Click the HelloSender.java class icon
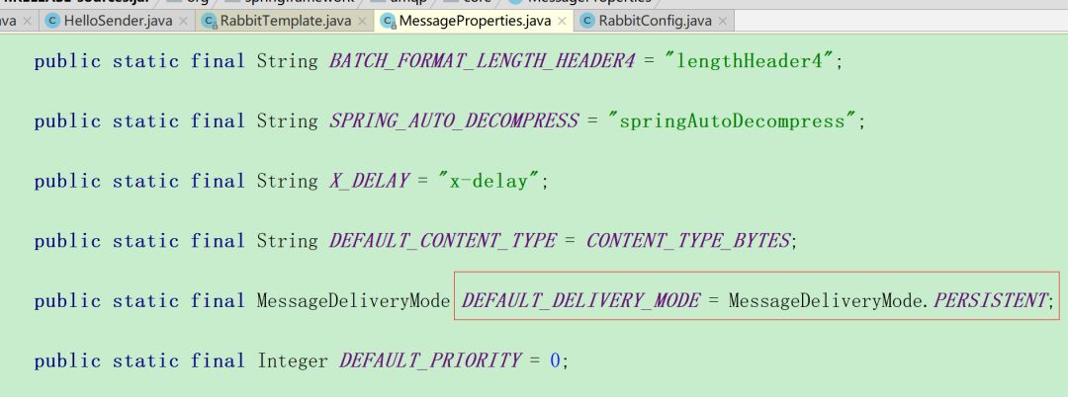 pyautogui.click(x=52, y=21)
